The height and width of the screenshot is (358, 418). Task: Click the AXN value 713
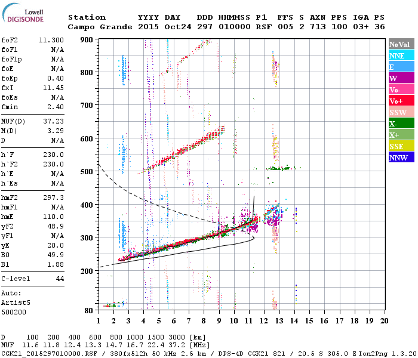click(x=318, y=27)
